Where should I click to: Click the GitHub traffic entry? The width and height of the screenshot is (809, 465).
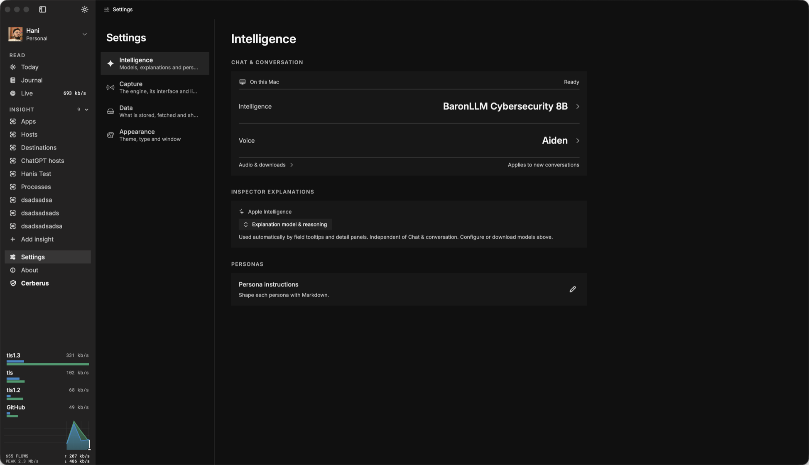click(x=48, y=411)
